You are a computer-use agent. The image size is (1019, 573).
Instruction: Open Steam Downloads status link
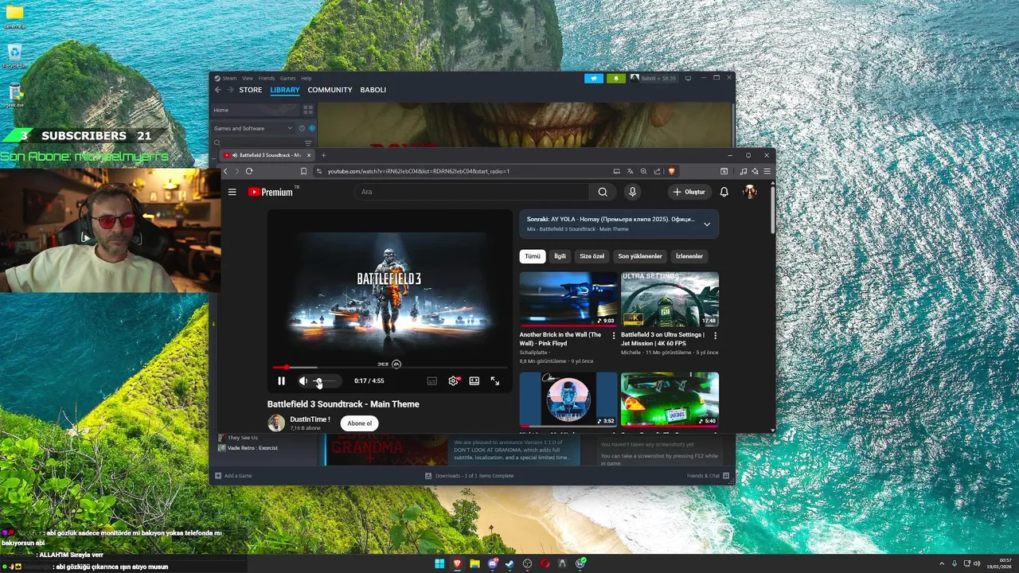470,476
